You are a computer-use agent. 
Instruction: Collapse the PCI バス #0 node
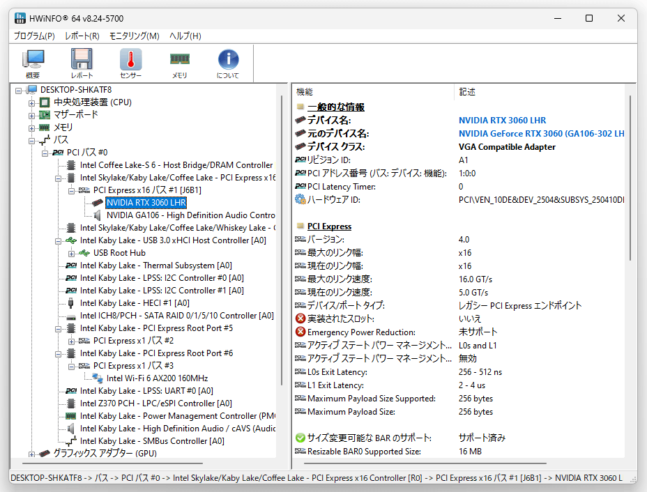coord(45,153)
